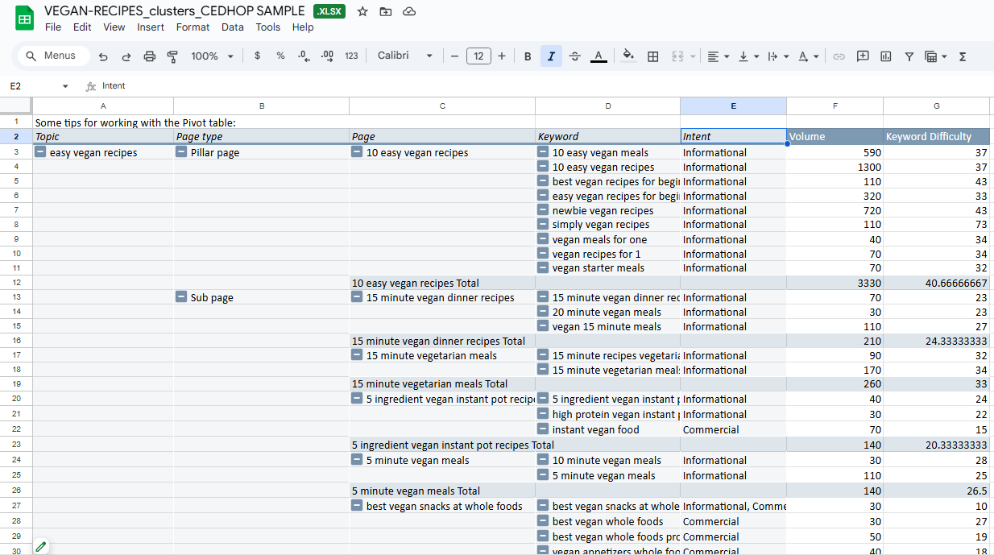Image resolution: width=994 pixels, height=555 pixels.
Task: Increase font size with plus button
Action: pos(502,56)
